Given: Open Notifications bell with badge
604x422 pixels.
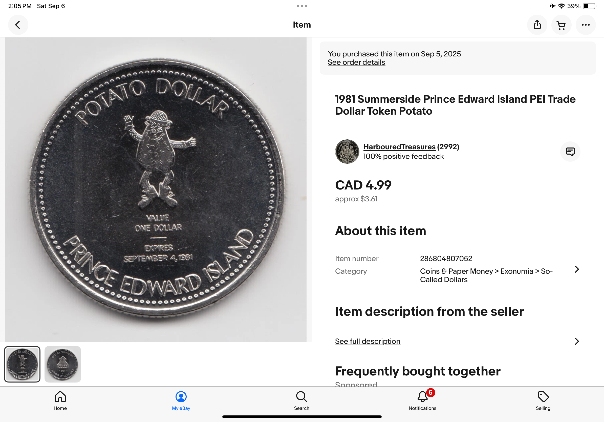Looking at the screenshot, I should [422, 400].
